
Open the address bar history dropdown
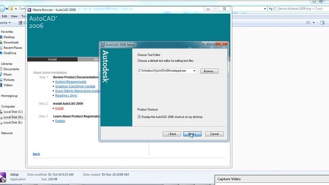(x=265, y=9)
